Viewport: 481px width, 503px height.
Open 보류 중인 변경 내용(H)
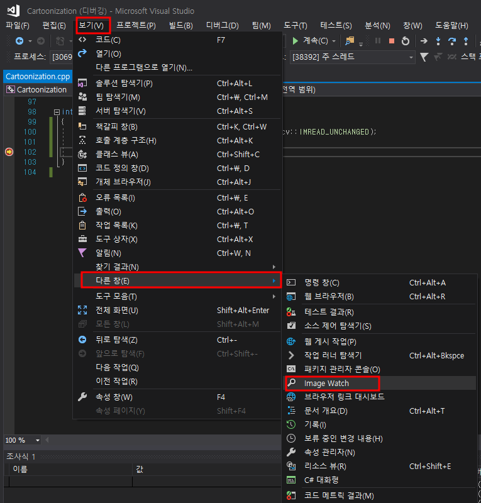click(x=380, y=438)
